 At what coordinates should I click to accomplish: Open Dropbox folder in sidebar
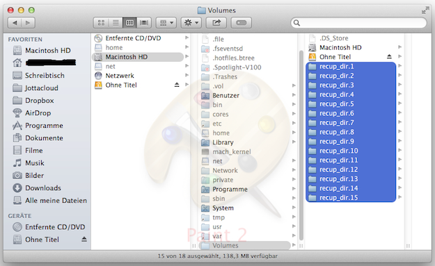33,100
